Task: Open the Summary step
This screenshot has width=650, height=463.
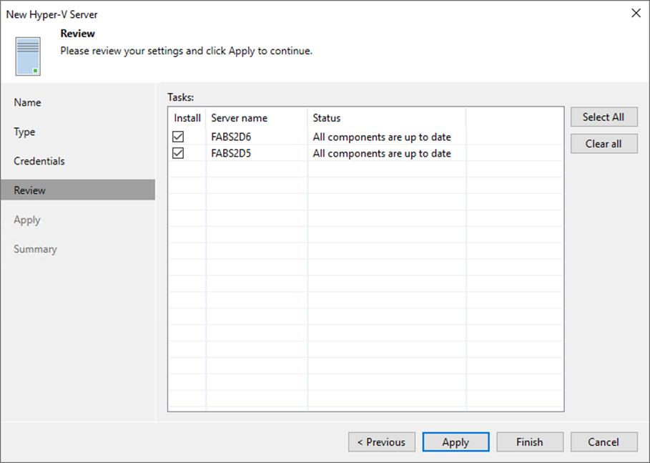Action: pyautogui.click(x=34, y=248)
